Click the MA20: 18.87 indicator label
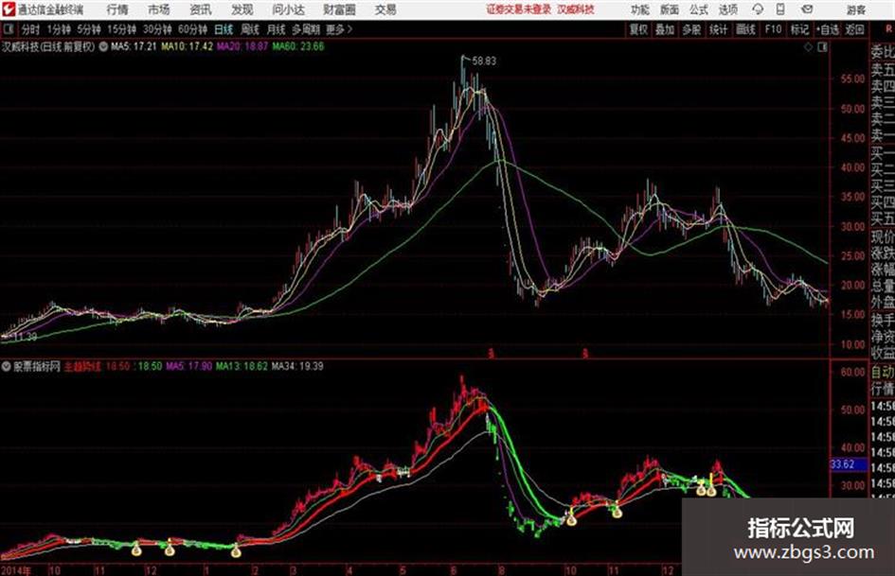This screenshot has height=576, width=895. coord(242,46)
